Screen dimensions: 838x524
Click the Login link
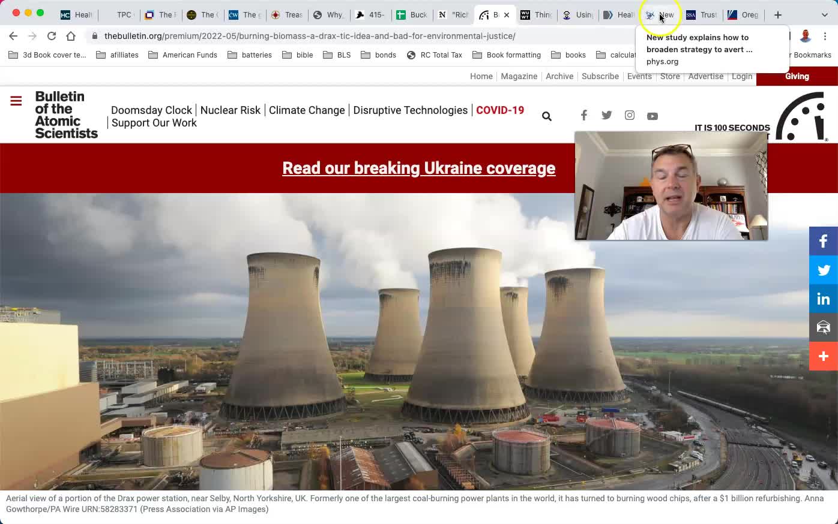click(x=742, y=76)
